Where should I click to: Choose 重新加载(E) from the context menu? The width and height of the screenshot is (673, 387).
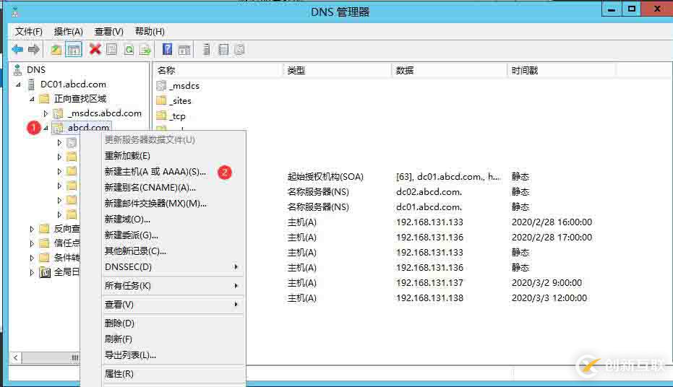click(173, 155)
